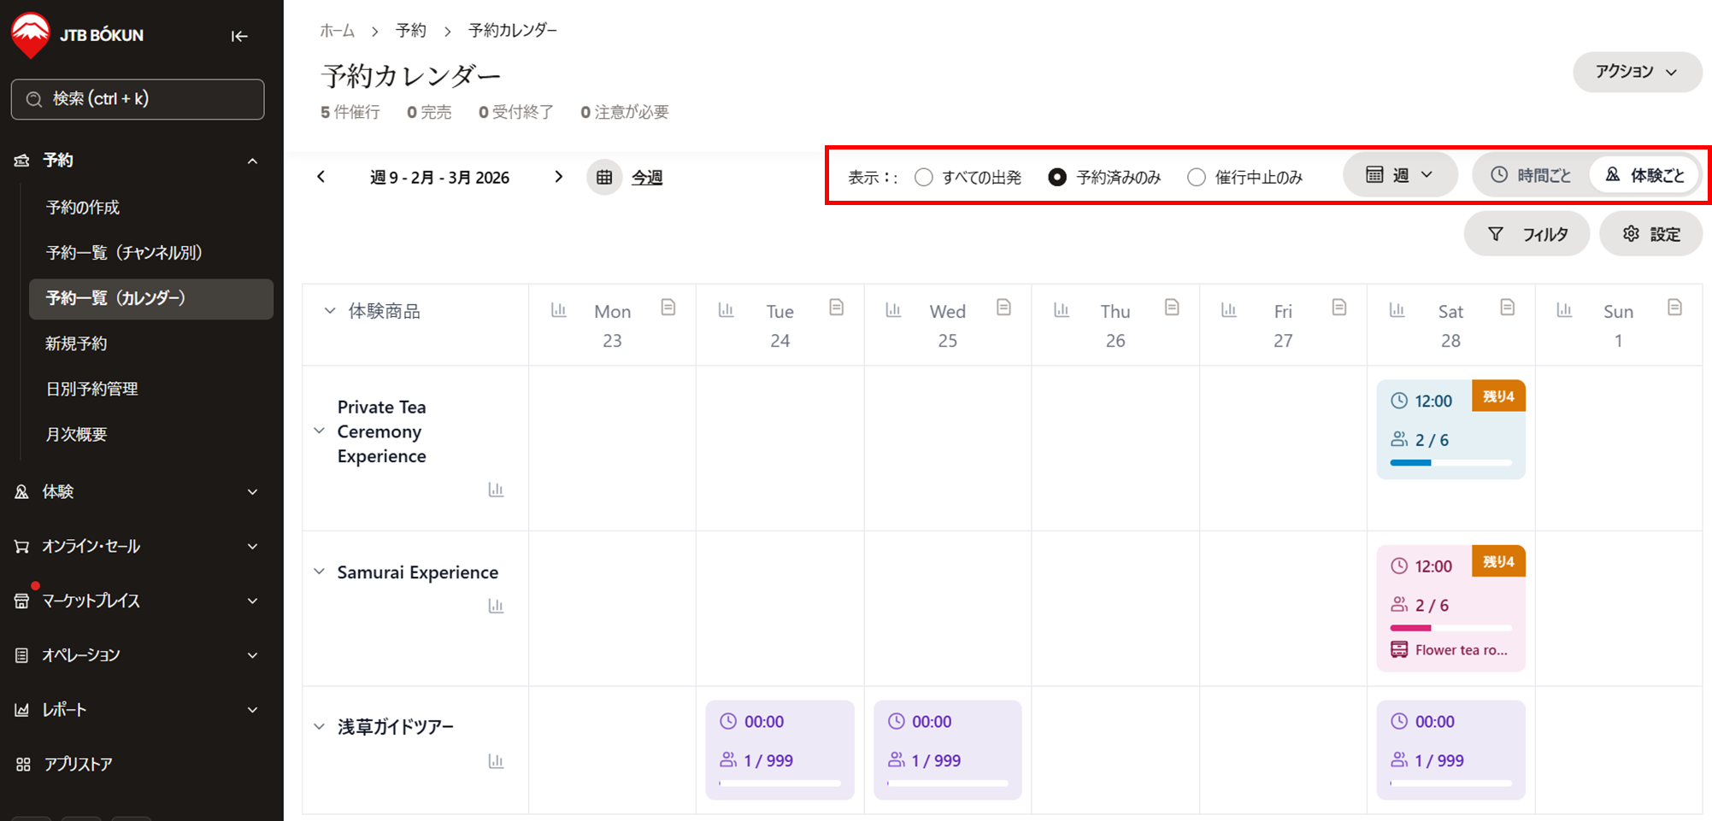Click Samurai Experience Saturday capacity progress bar
The width and height of the screenshot is (1712, 821).
pyautogui.click(x=1450, y=628)
